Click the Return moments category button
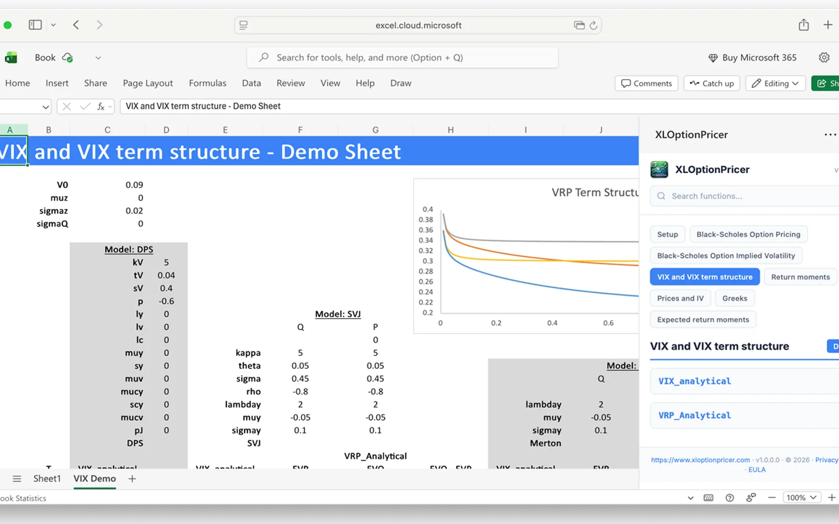The image size is (839, 524). click(800, 277)
